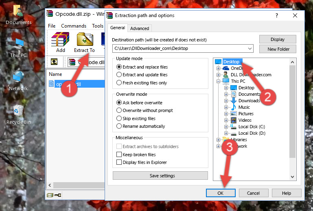Select the opcode.dll file in list
The width and height of the screenshot is (313, 211).
coord(77,84)
